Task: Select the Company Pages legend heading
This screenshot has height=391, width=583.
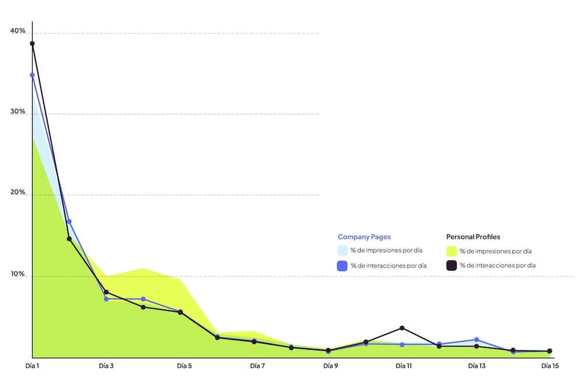Action: [x=364, y=237]
